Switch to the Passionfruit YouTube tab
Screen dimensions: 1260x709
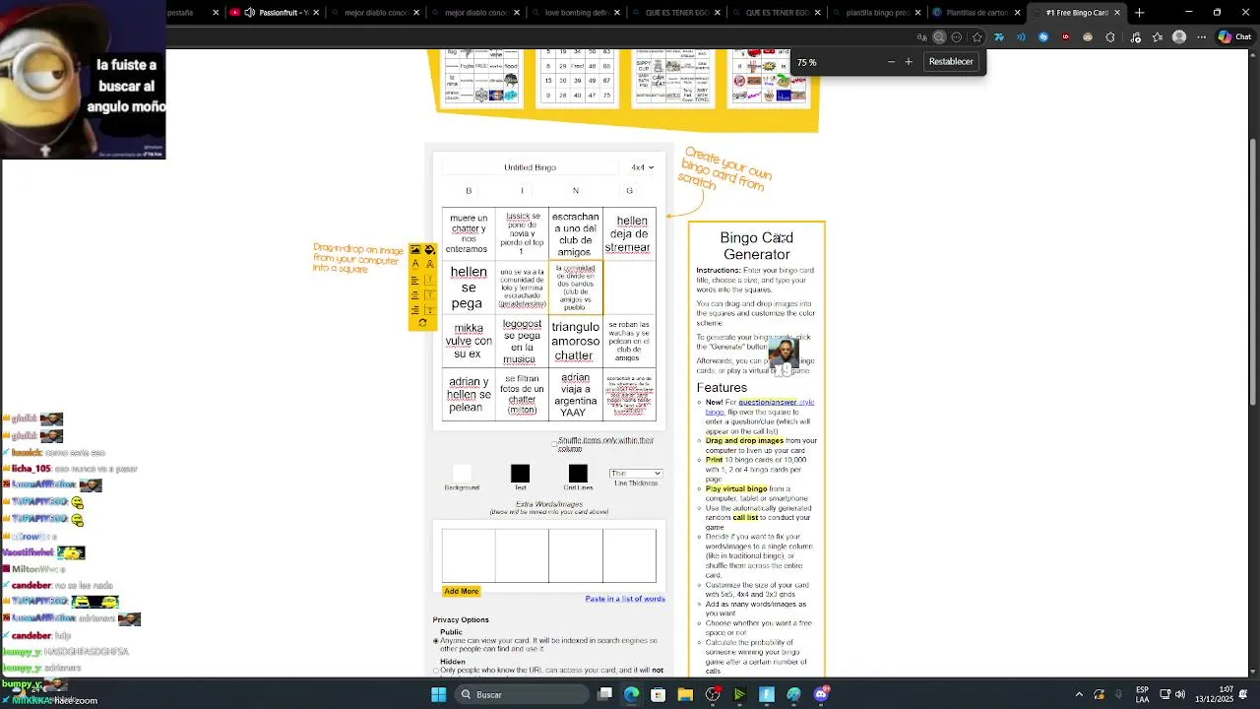point(282,13)
